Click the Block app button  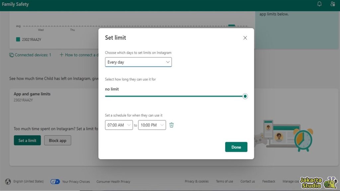coord(57,140)
